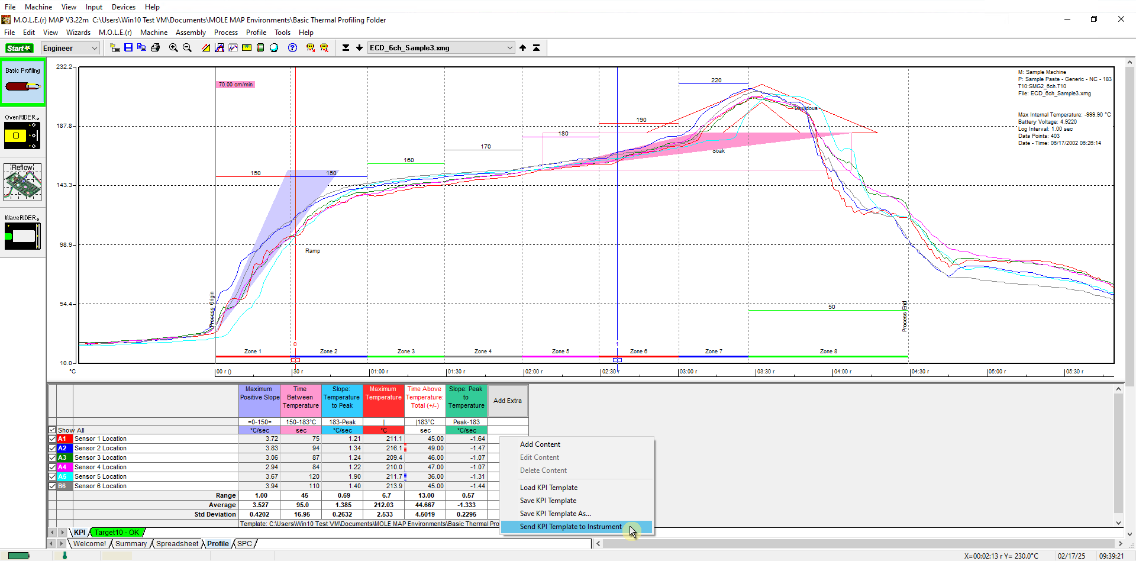This screenshot has width=1136, height=561.
Task: Select the Target10 - OK tab
Action: pos(117,533)
